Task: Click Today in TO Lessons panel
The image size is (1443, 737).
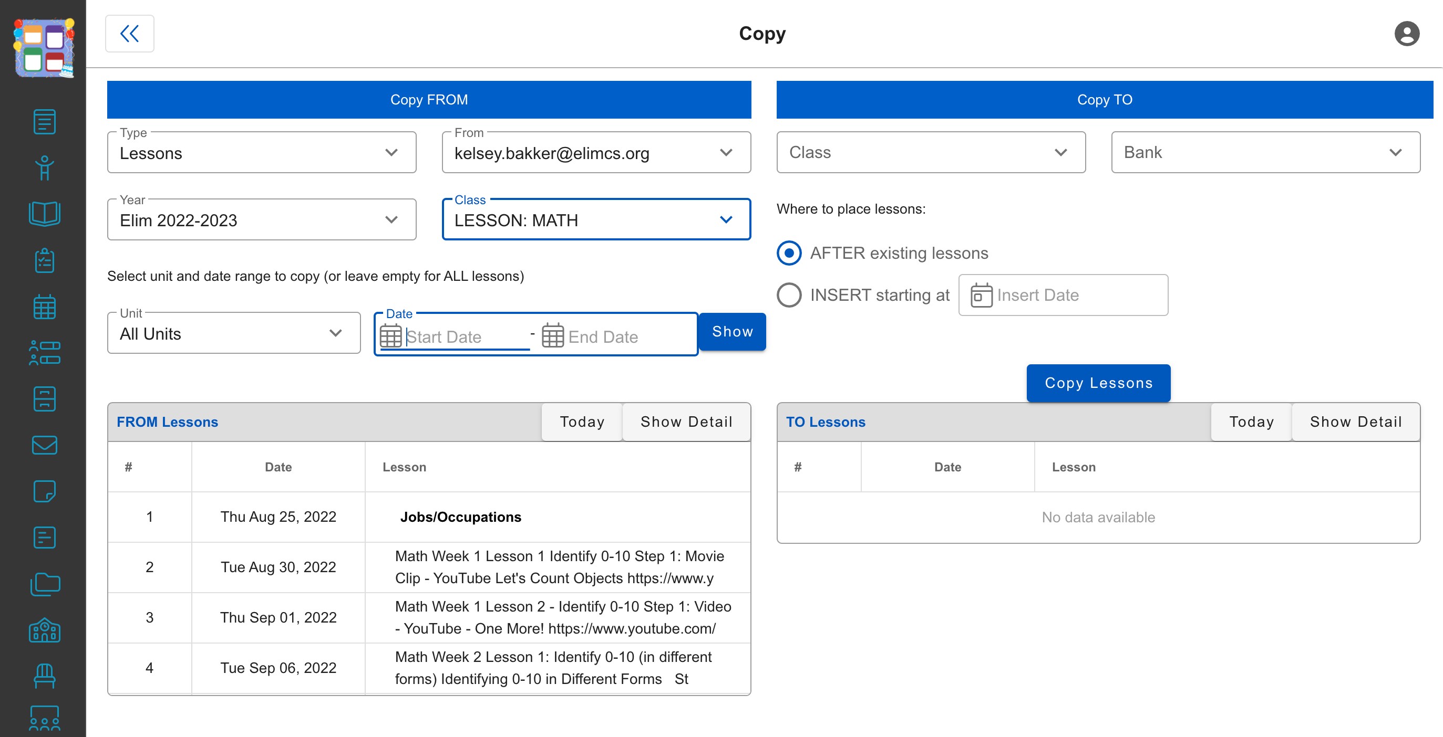Action: (x=1251, y=422)
